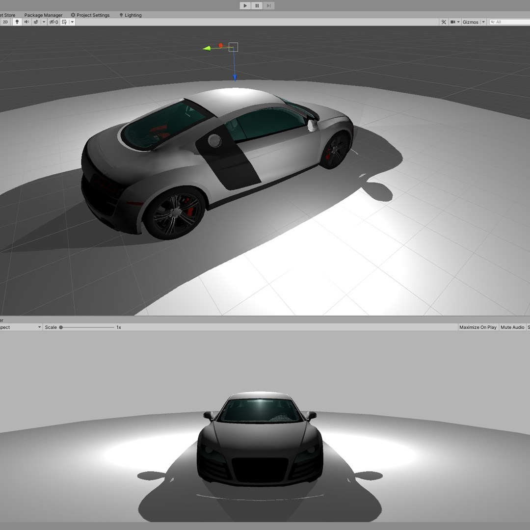Toggle scene audio speaker icon

coord(27,22)
